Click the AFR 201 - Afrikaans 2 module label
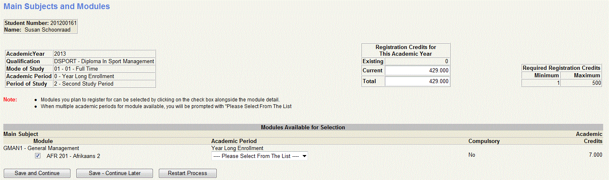 [x=73, y=156]
